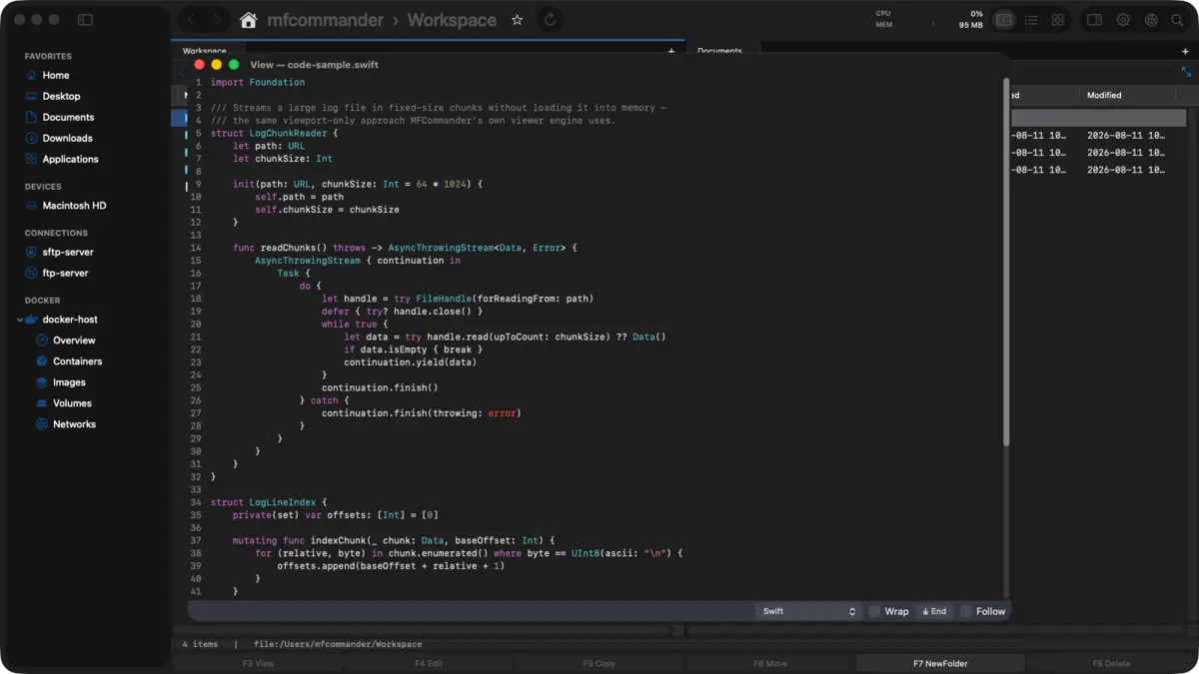This screenshot has height=674, width=1199.
Task: Click F7 NewFolder function key button
Action: (940, 663)
